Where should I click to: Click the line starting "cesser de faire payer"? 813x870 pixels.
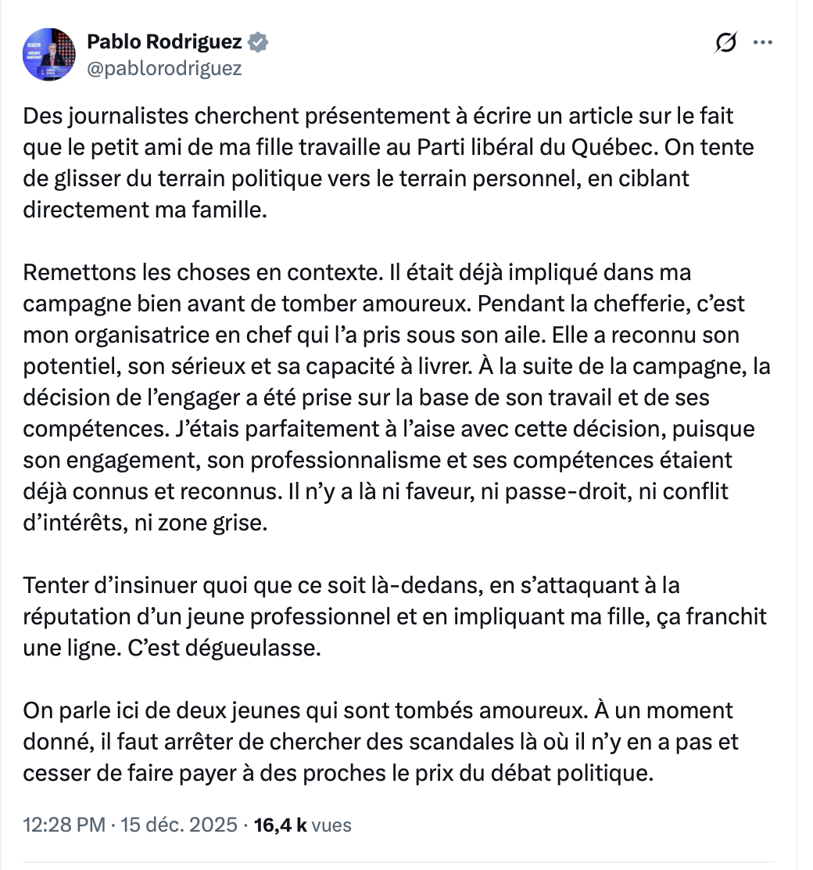(337, 774)
